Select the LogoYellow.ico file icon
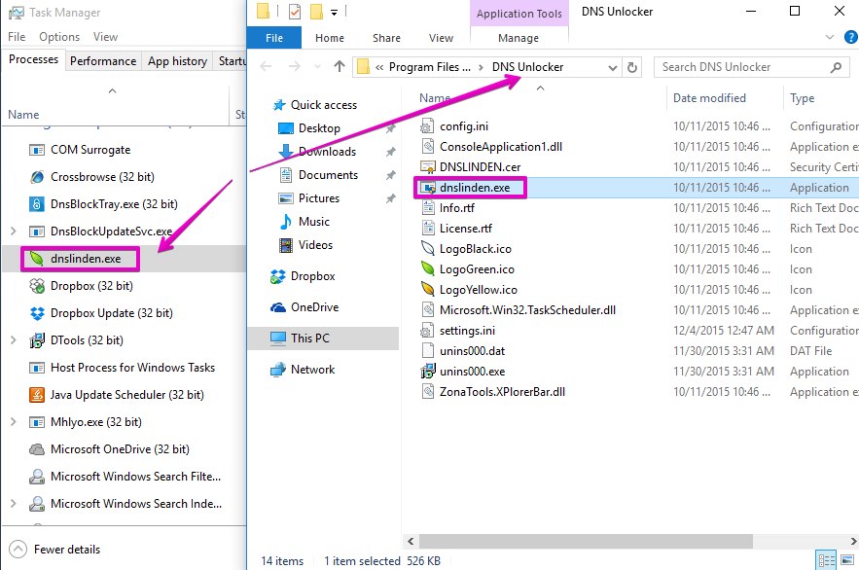The height and width of the screenshot is (570, 859). [427, 290]
